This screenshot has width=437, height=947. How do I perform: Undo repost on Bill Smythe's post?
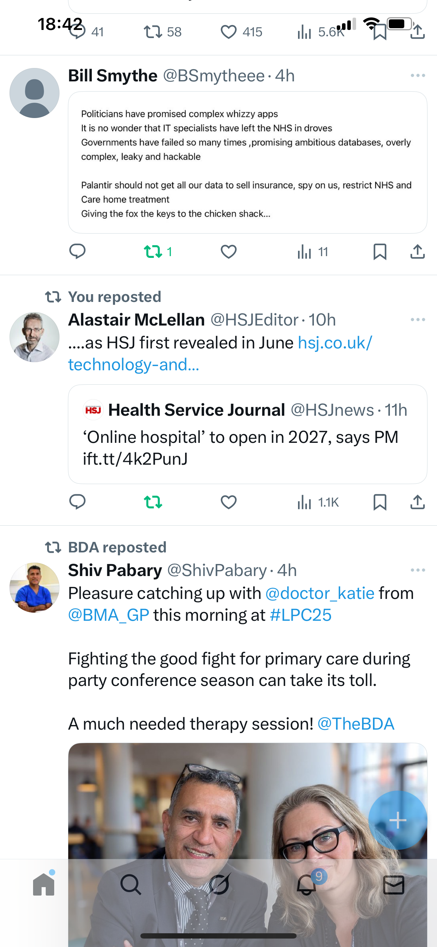pos(153,252)
